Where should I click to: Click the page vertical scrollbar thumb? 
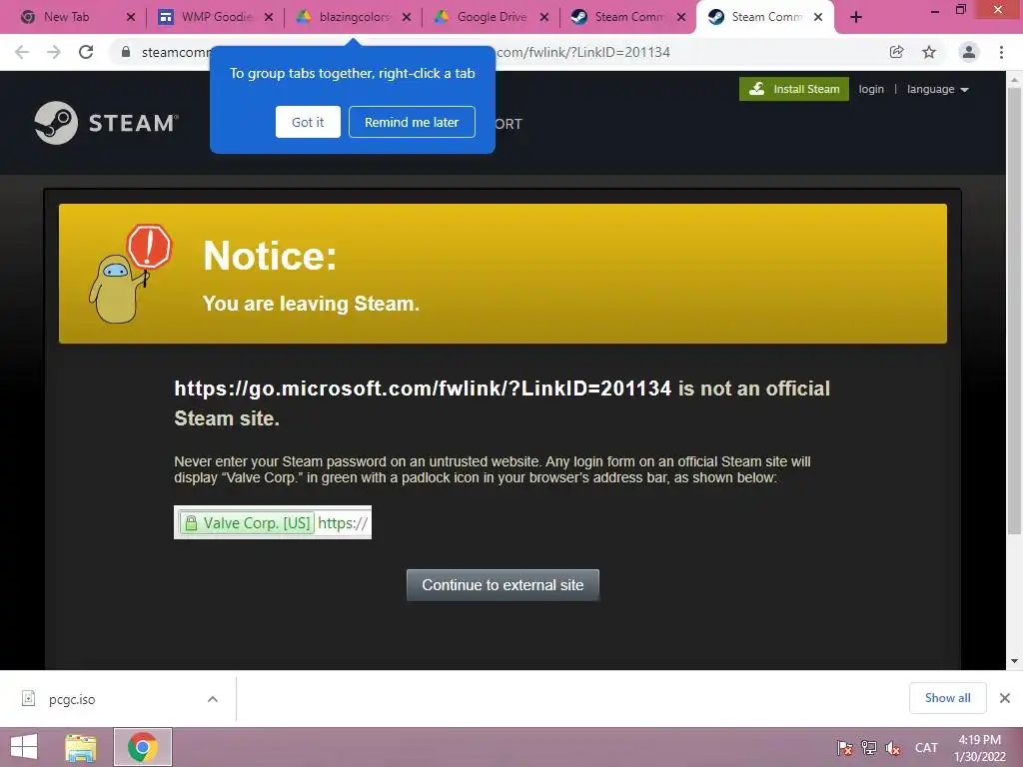1014,310
